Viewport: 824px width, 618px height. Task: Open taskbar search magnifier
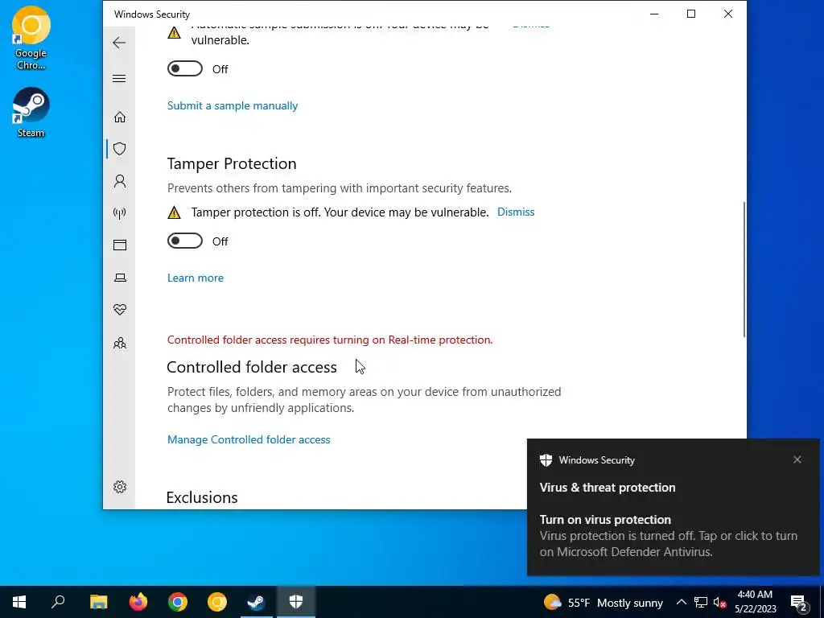click(x=58, y=602)
